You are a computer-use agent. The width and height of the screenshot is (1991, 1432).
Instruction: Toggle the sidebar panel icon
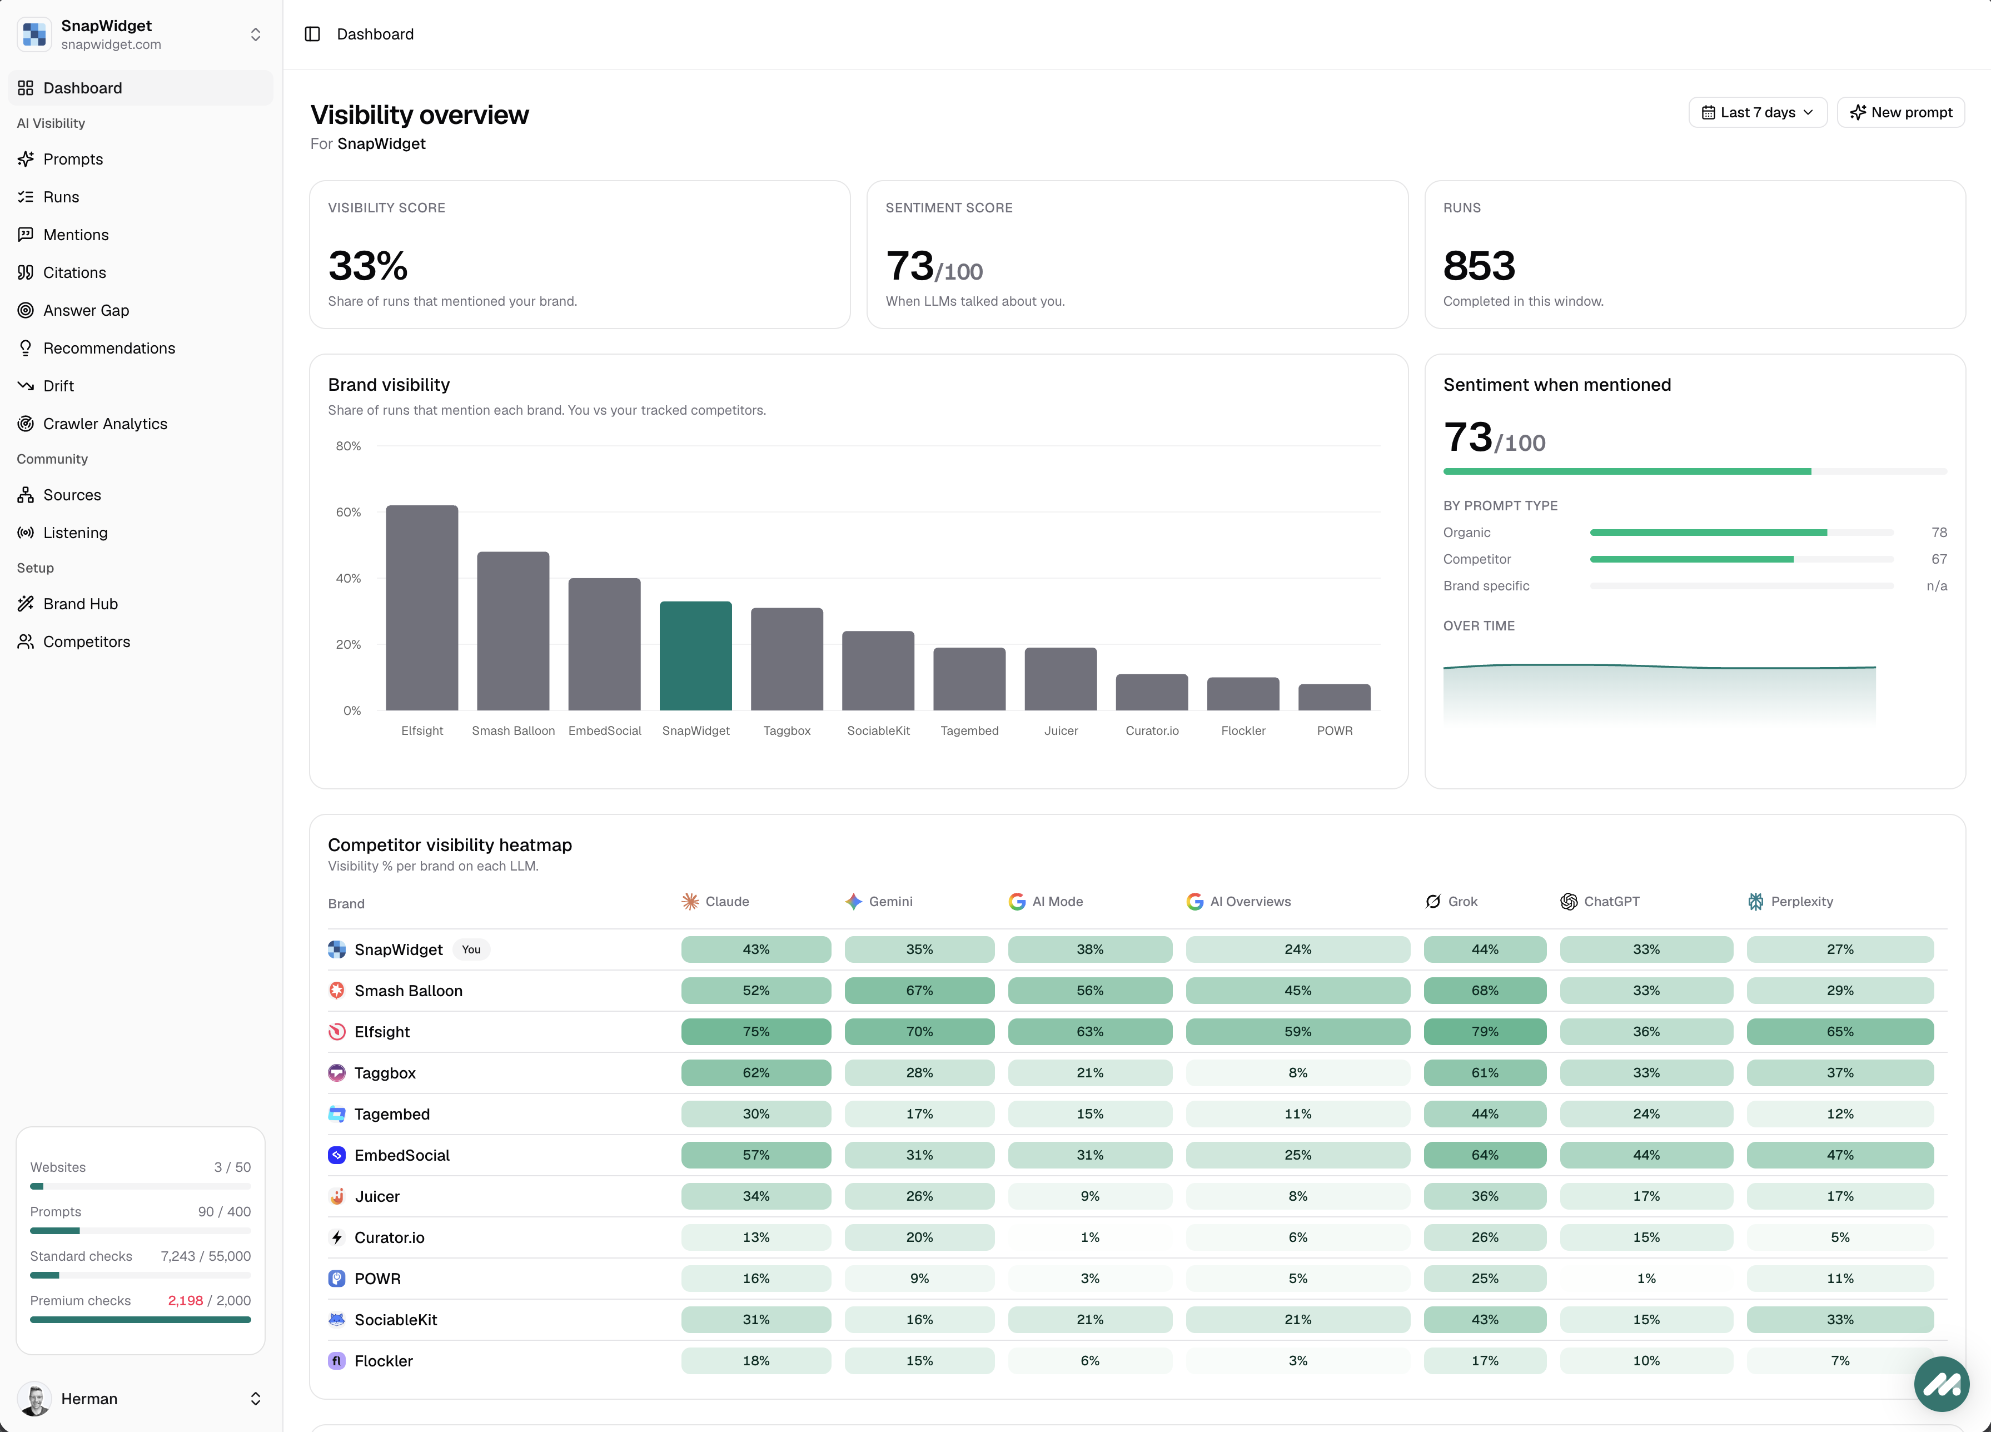(x=312, y=34)
